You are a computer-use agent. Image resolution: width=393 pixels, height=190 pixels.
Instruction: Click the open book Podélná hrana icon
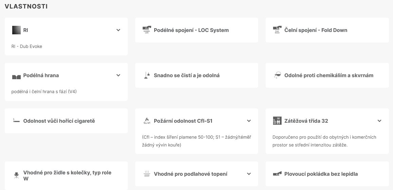pyautogui.click(x=16, y=75)
